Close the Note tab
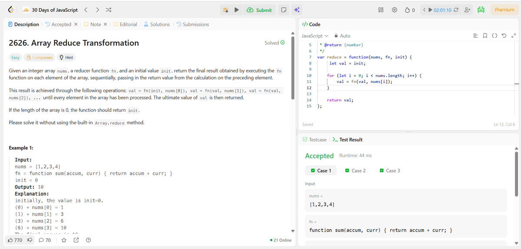Image resolution: width=521 pixels, height=249 pixels. [x=106, y=24]
